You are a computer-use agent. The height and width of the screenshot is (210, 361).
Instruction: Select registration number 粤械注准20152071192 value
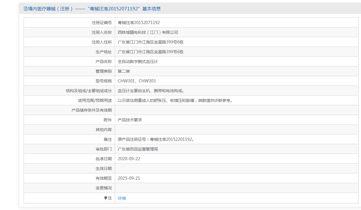[x=139, y=23]
